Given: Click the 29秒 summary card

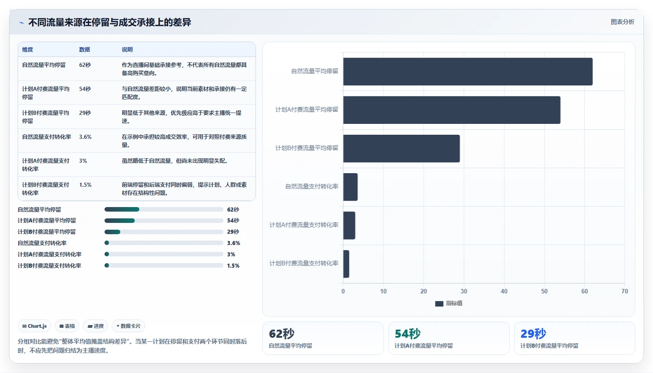Looking at the screenshot, I should [x=575, y=338].
